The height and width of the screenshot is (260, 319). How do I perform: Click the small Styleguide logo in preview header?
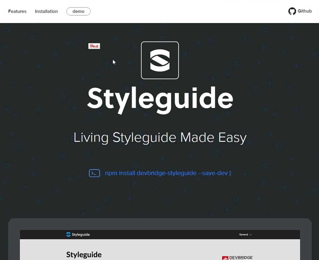point(68,235)
